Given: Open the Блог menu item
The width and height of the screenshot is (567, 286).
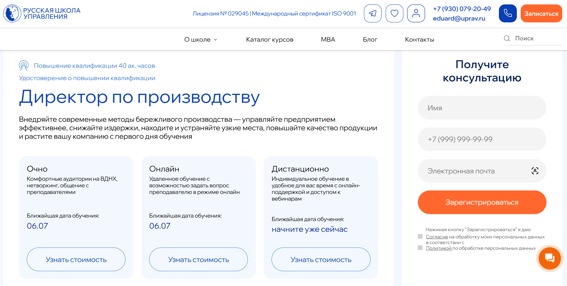Looking at the screenshot, I should click(370, 39).
